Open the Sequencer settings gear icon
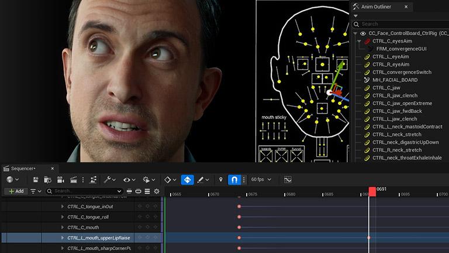 tap(156, 192)
